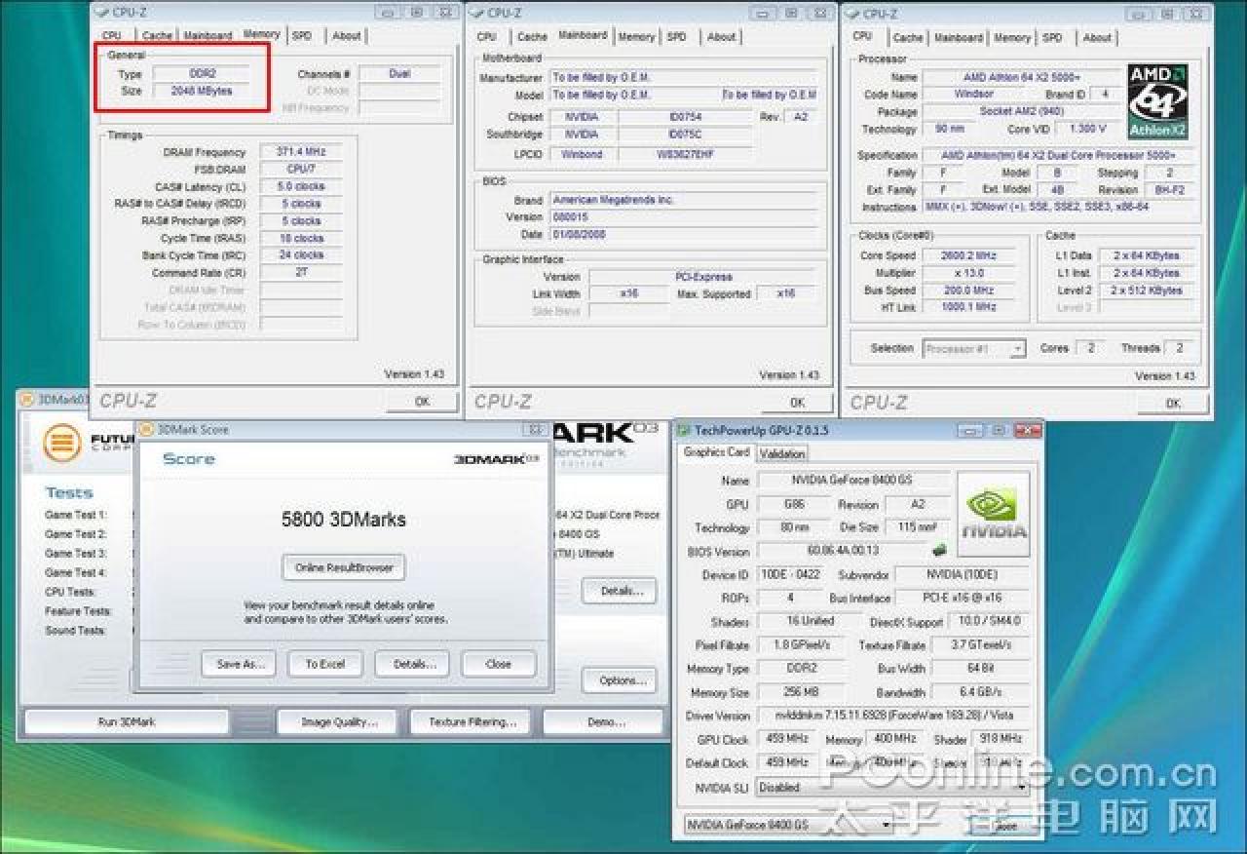Click the 3DMark03 main window title icon

(28, 400)
